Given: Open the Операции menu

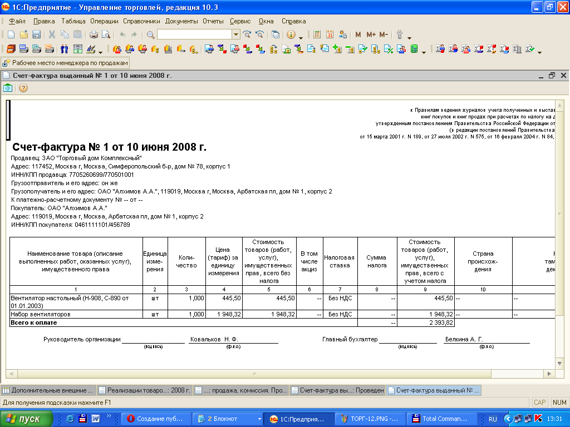Looking at the screenshot, I should 104,21.
